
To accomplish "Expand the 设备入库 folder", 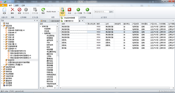I will (4, 37).
